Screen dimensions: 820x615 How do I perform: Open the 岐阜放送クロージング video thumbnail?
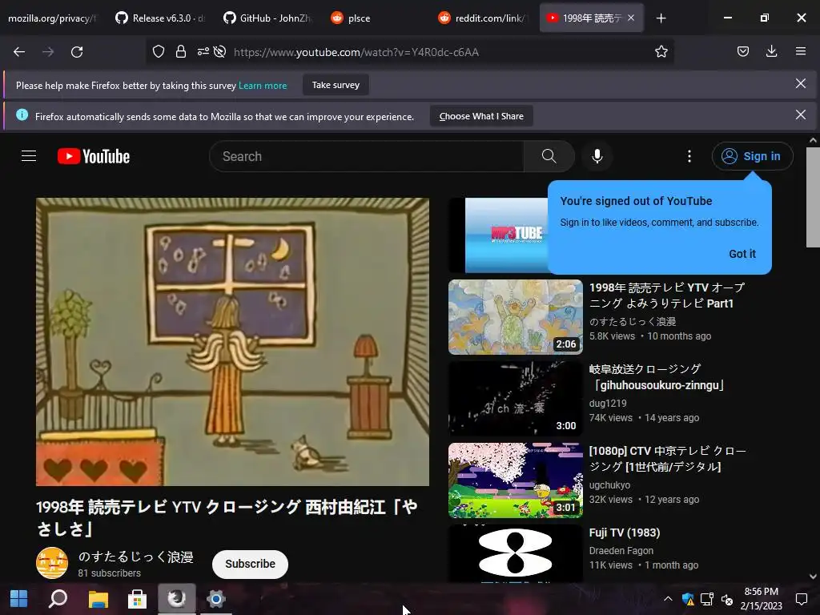point(515,399)
